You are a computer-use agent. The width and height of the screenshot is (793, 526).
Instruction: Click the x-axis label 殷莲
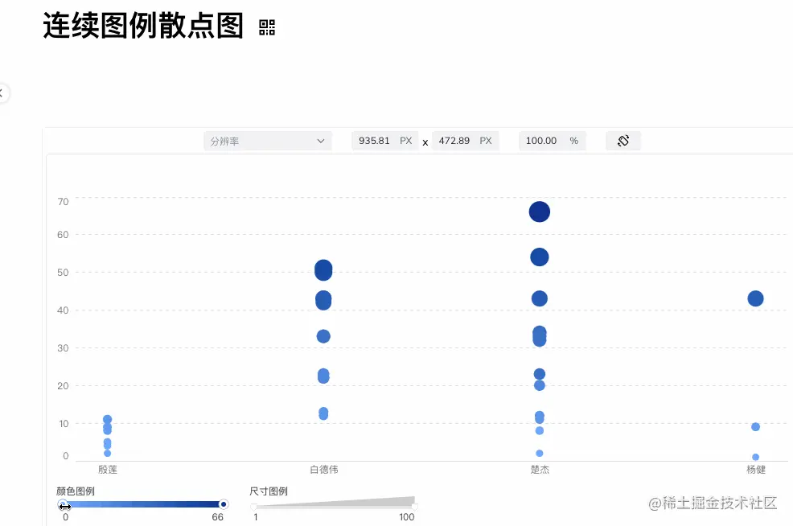[108, 470]
